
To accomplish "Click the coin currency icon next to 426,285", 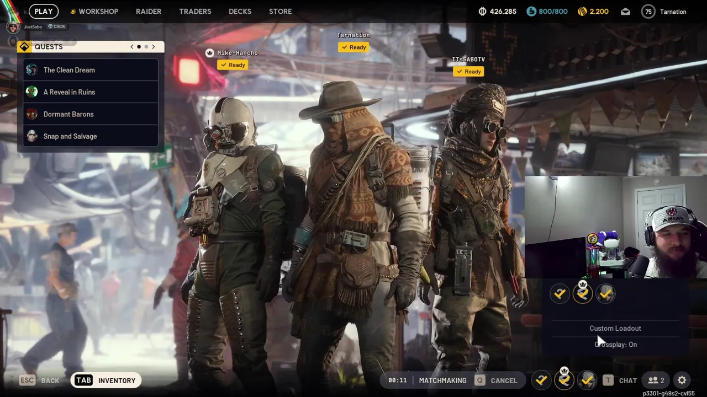I will pos(482,11).
